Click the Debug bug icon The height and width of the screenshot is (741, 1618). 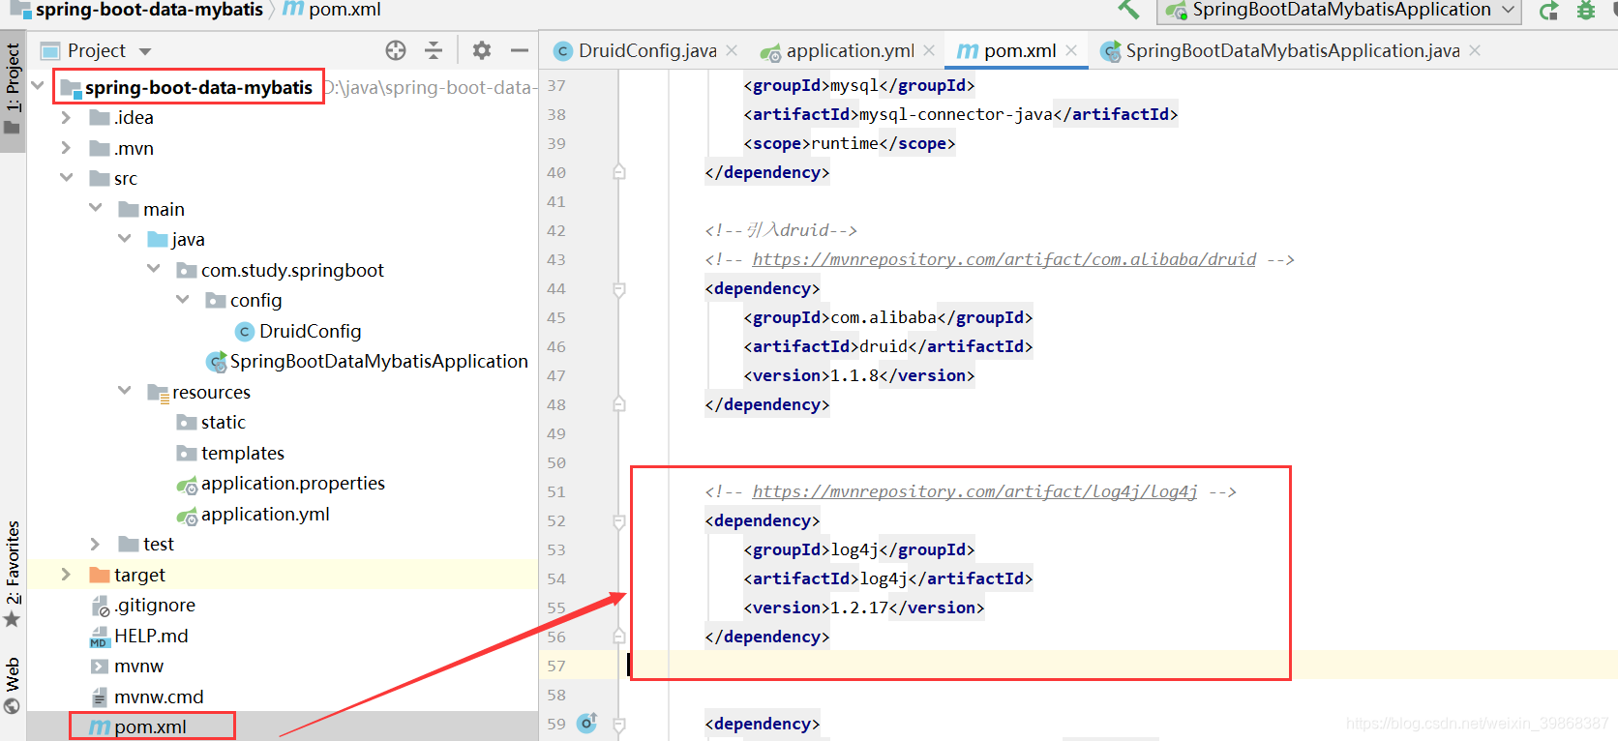(1586, 11)
